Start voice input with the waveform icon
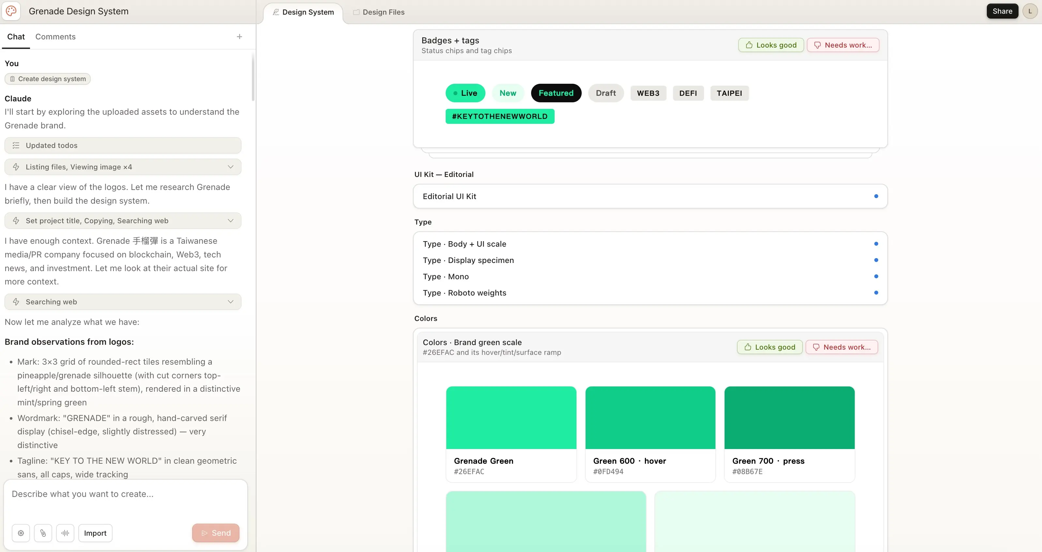 [x=65, y=533]
